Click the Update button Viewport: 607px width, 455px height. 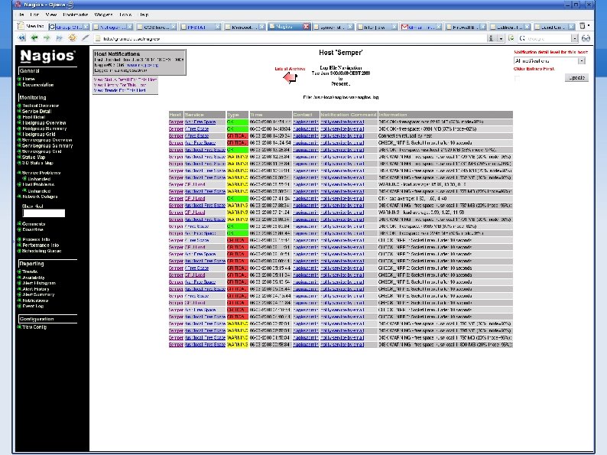[576, 77]
